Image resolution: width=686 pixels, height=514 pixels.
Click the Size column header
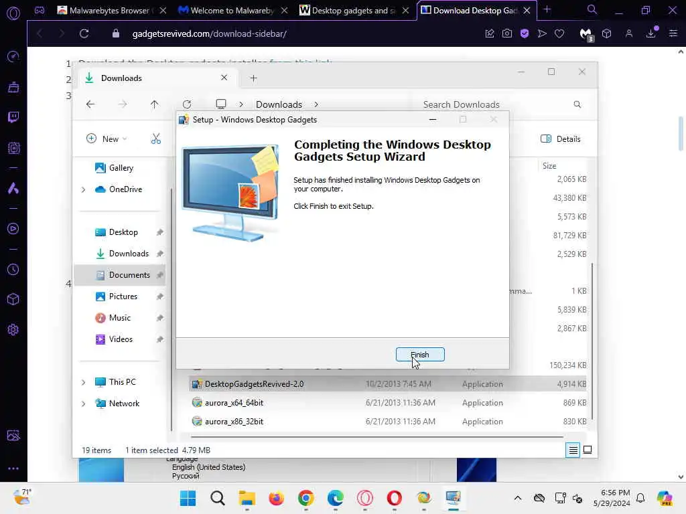549,166
